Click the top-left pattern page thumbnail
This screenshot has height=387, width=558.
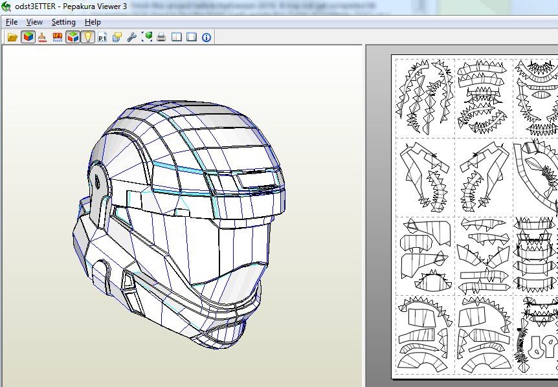(x=425, y=97)
